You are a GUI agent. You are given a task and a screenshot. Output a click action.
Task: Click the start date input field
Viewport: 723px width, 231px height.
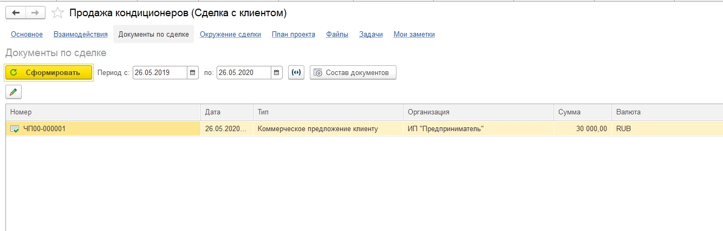160,72
